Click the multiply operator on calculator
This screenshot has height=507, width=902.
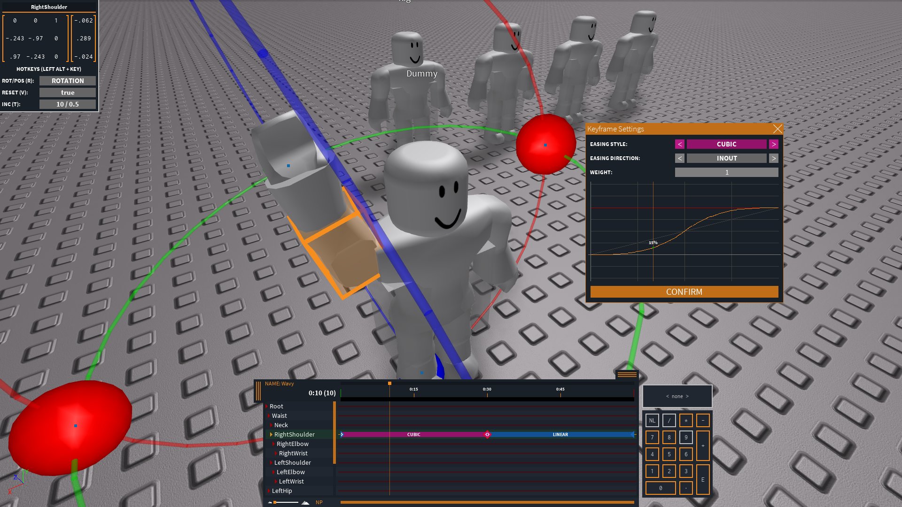click(x=686, y=420)
